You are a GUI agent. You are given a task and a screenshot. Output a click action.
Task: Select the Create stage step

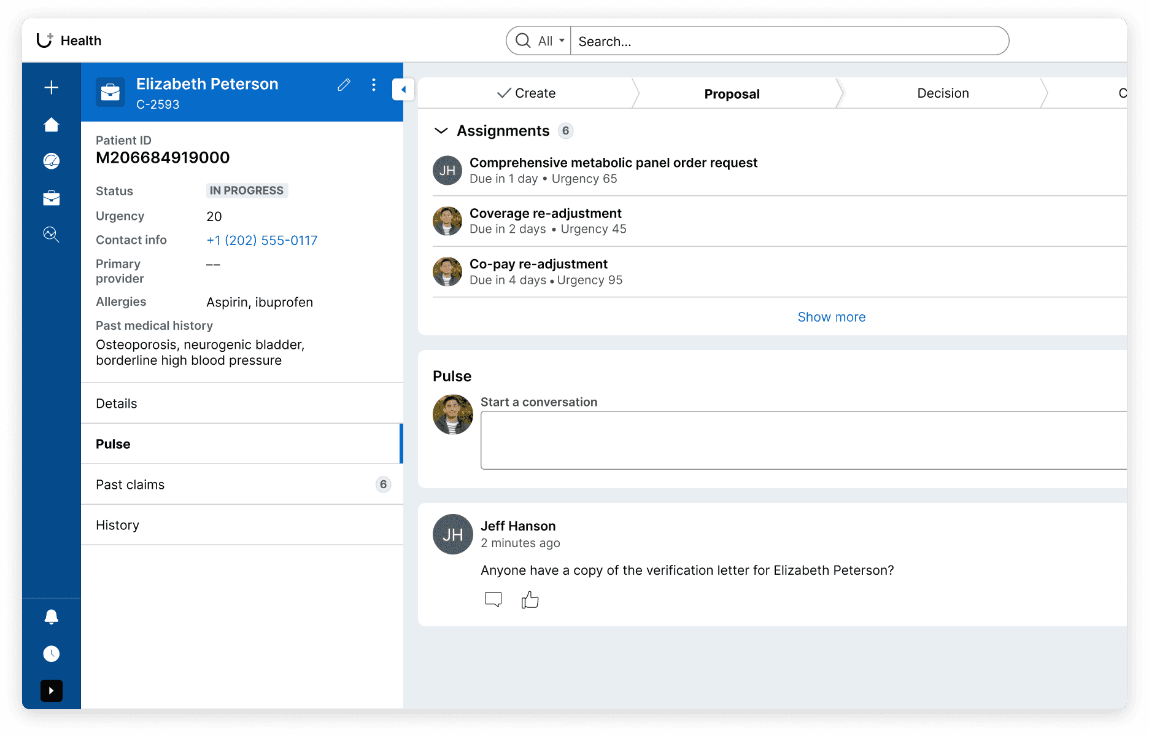tap(526, 93)
